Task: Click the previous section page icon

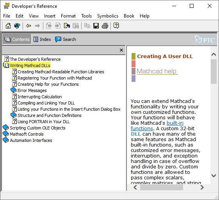Action: click(x=49, y=26)
